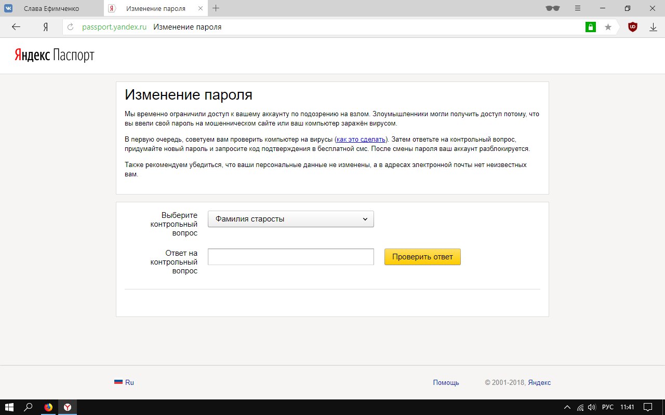Open the notification center icon
The width and height of the screenshot is (665, 415).
pyautogui.click(x=648, y=407)
